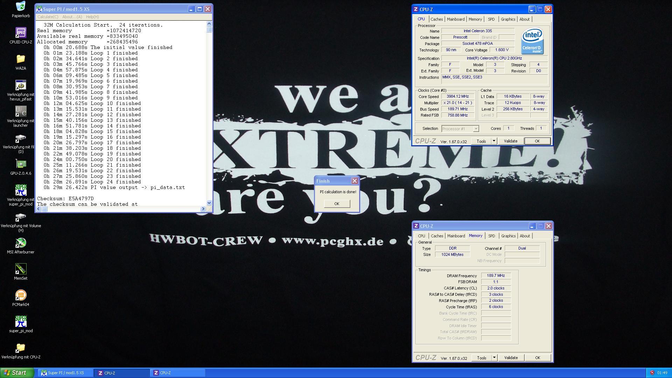Click Checksum E5A4797D line in Super PI
Viewport: 672px width, 378px height.
(x=65, y=198)
